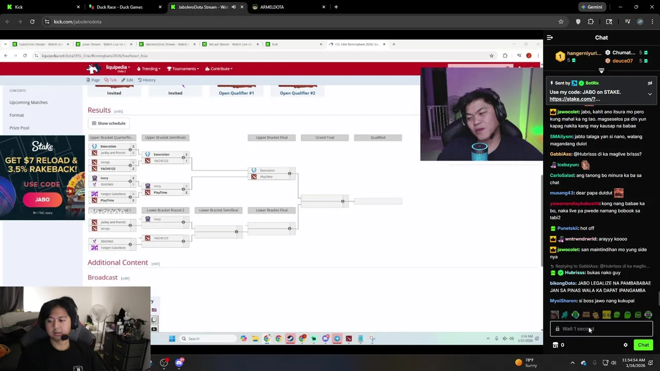Screen dimensions: 660x371
Task: Click the Punetskii chat username
Action: click(567, 228)
